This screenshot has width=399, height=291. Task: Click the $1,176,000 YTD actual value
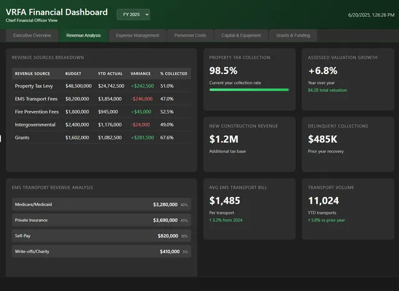click(110, 125)
